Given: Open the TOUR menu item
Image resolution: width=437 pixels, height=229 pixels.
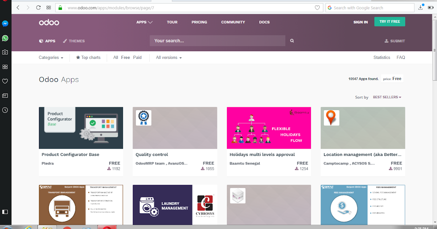Looking at the screenshot, I should (x=172, y=22).
